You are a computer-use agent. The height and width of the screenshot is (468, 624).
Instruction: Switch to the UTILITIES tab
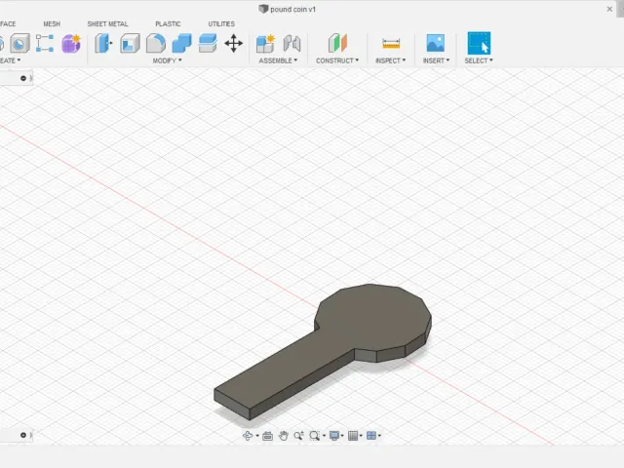[x=221, y=23]
